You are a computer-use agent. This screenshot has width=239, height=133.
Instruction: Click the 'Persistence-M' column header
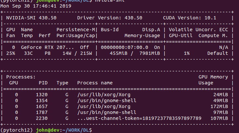pyautogui.click(x=76, y=30)
